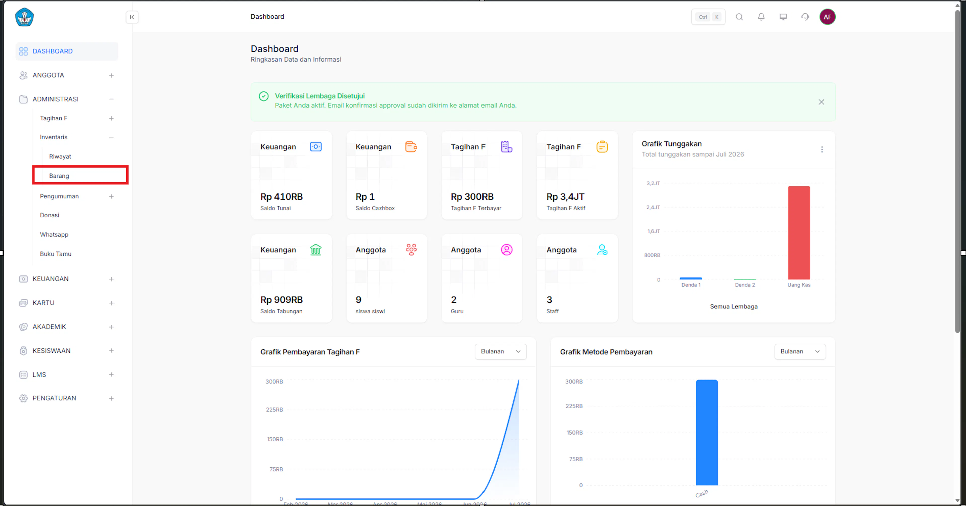Open notifications bell icon
The image size is (966, 506).
(761, 17)
